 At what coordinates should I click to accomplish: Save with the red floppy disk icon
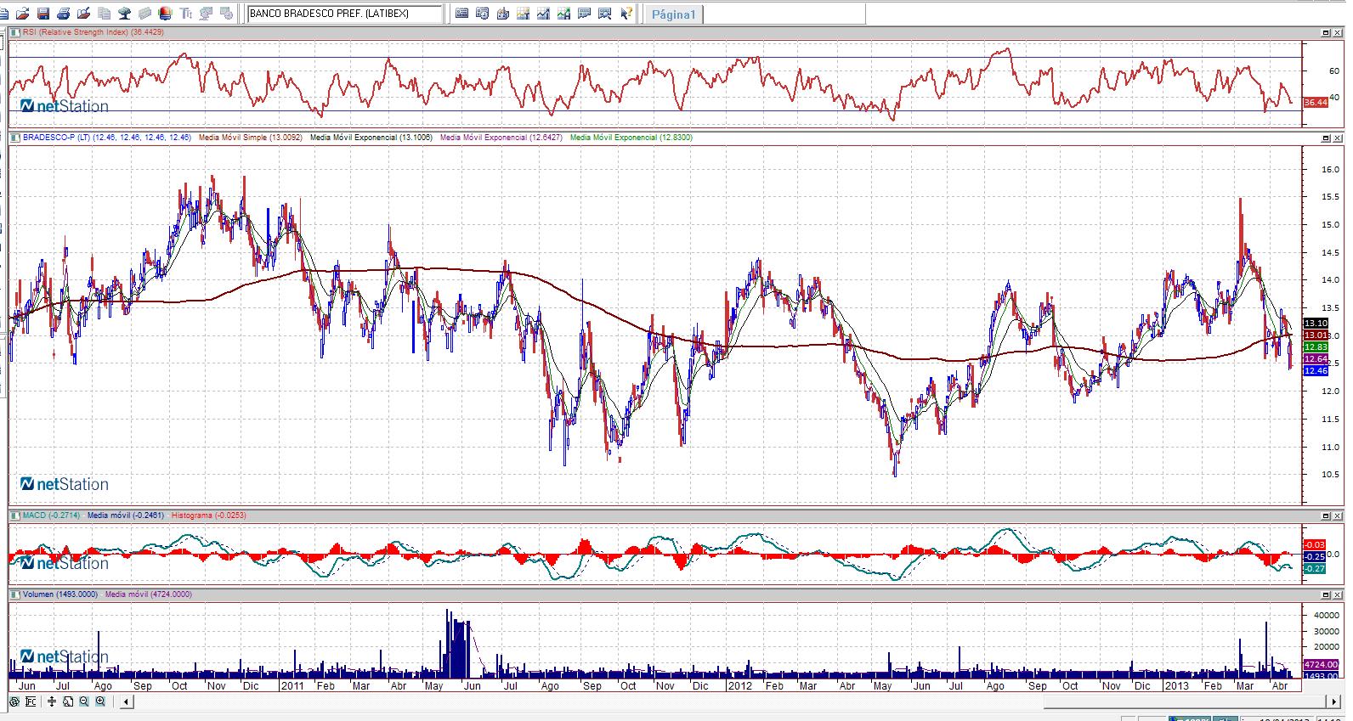pos(43,14)
